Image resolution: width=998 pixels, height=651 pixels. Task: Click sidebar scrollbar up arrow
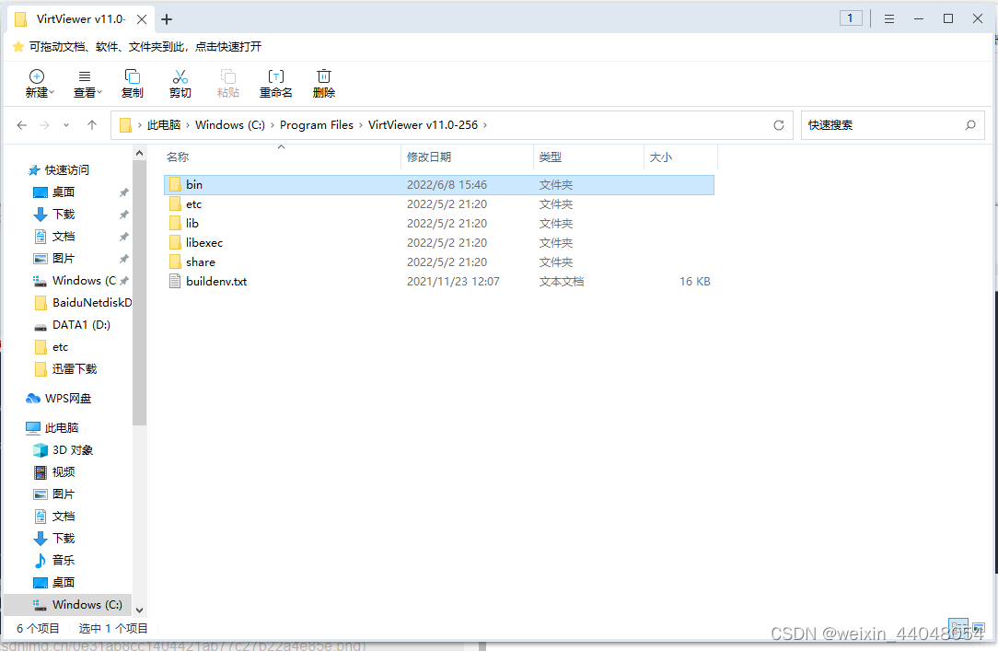[x=139, y=154]
